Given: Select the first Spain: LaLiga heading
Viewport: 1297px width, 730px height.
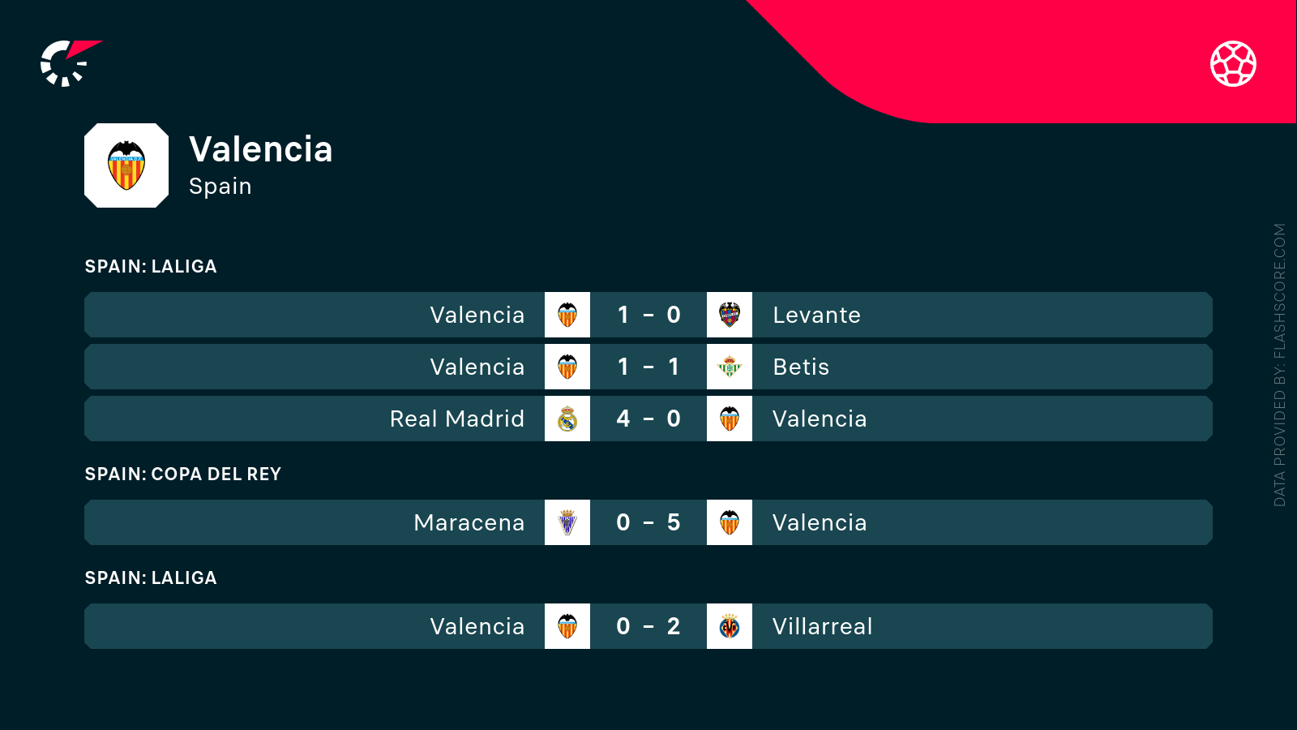Looking at the screenshot, I should (151, 266).
